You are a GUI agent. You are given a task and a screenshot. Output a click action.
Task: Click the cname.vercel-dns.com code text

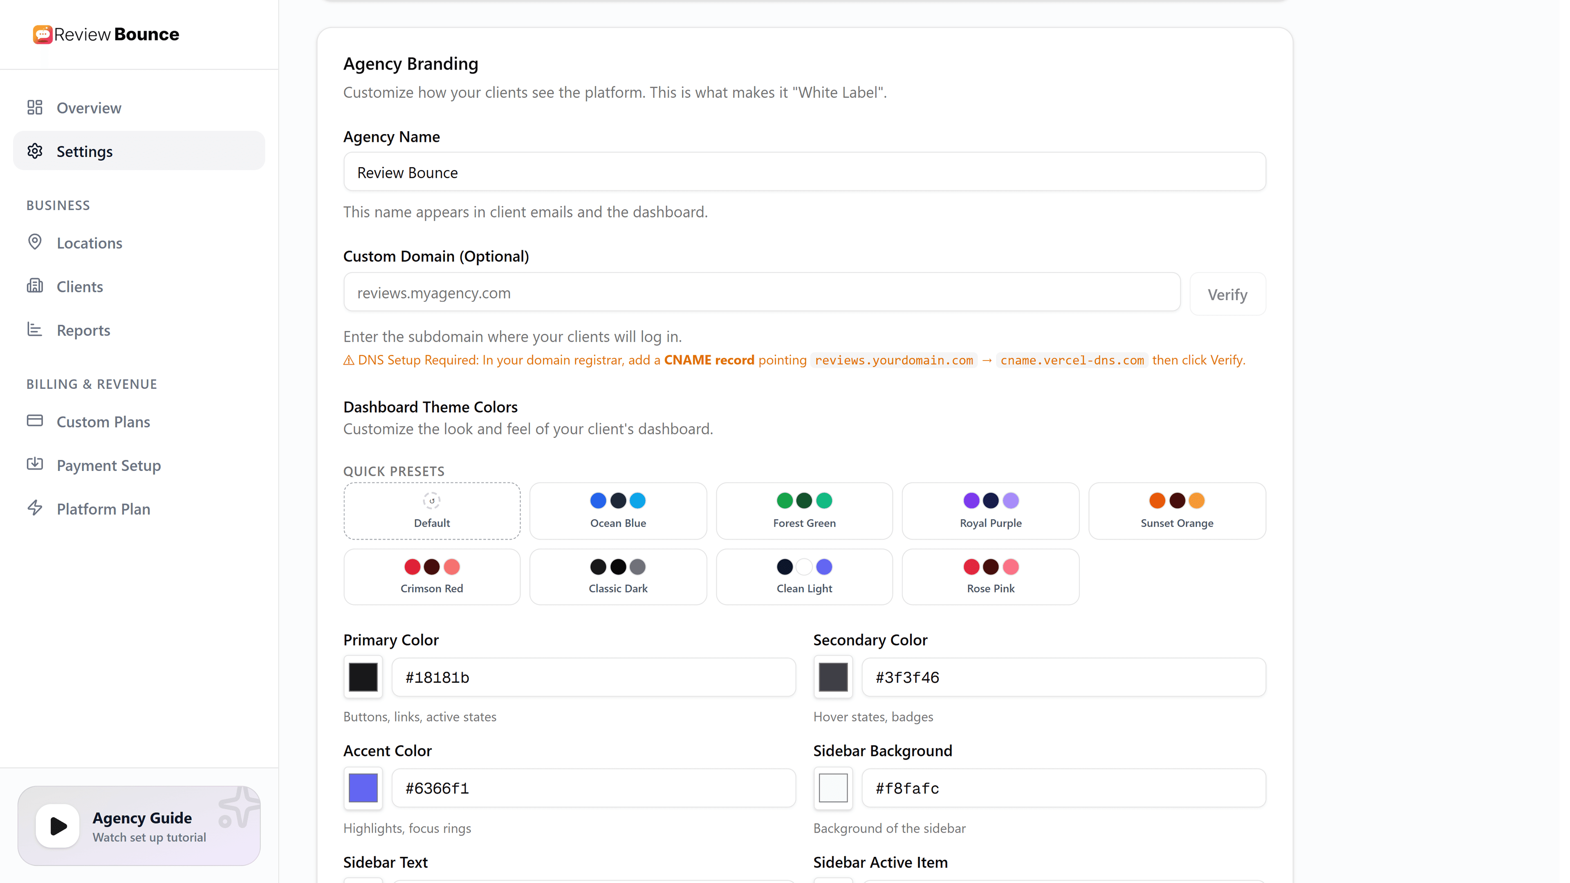(1072, 360)
